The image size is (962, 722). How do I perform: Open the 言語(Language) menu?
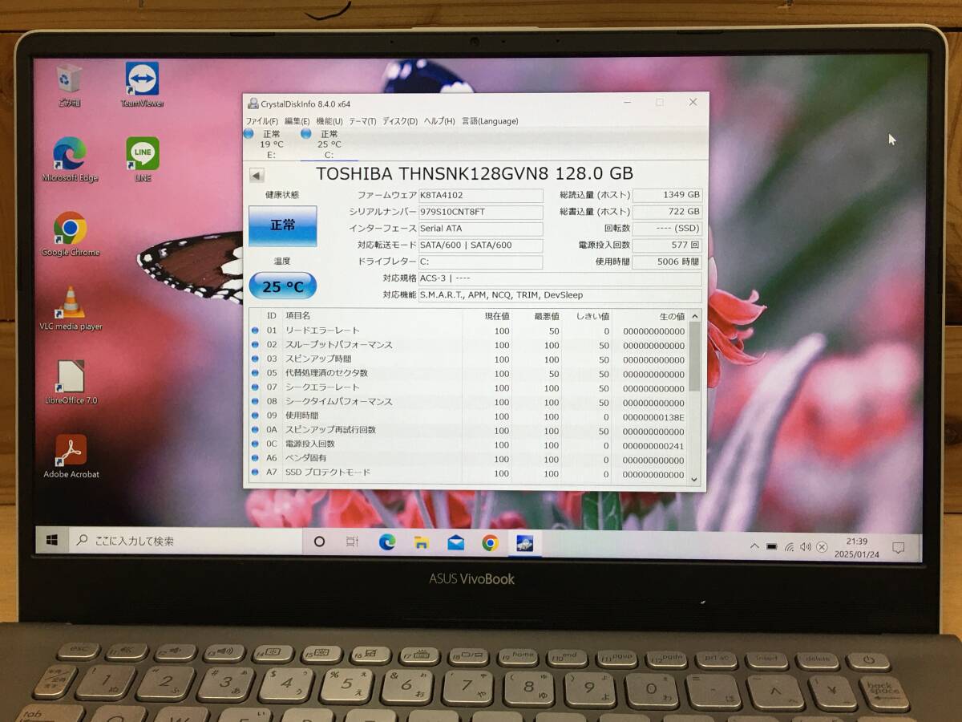[x=489, y=121]
